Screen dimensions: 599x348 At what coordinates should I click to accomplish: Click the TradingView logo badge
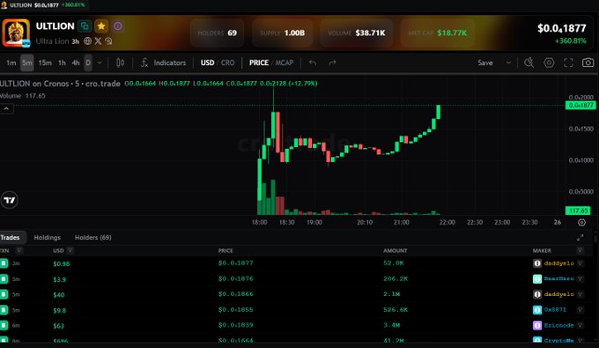pyautogui.click(x=9, y=200)
